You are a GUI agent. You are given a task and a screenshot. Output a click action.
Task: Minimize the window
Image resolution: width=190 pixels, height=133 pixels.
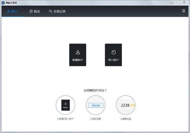pos(172,2)
